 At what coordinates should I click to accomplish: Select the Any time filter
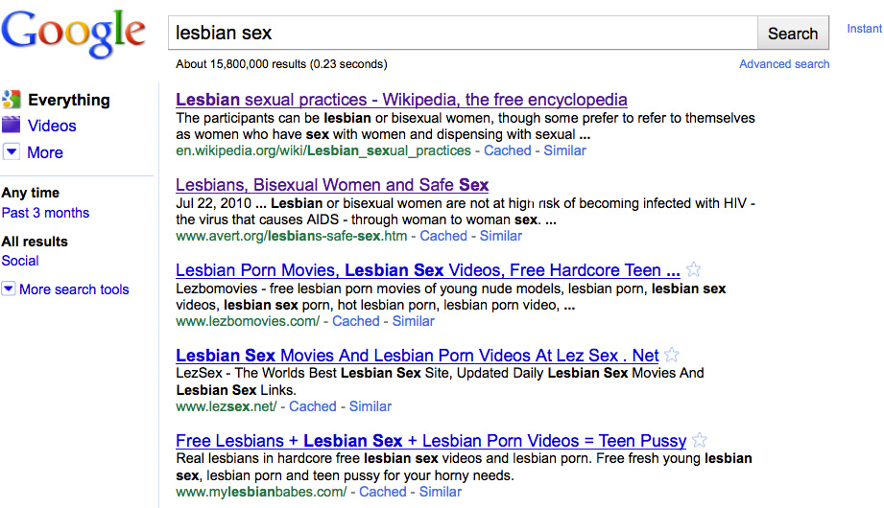pyautogui.click(x=31, y=193)
